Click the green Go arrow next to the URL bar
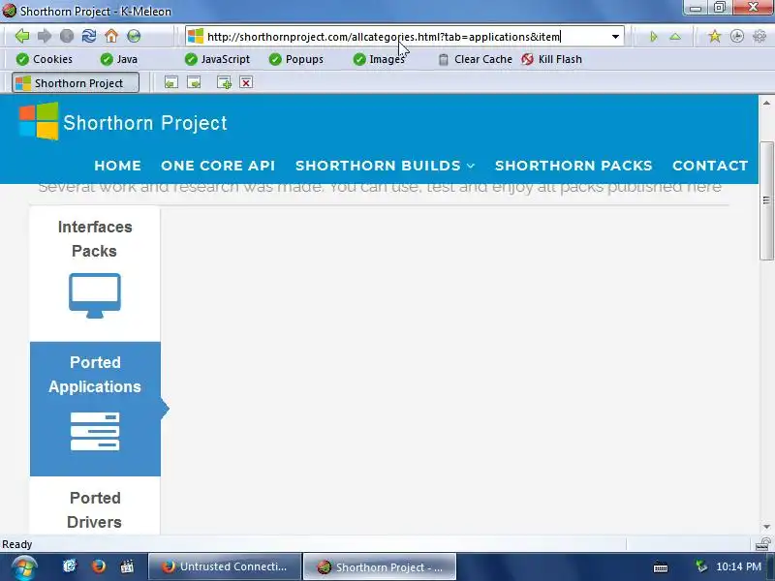Image resolution: width=775 pixels, height=581 pixels. (653, 37)
